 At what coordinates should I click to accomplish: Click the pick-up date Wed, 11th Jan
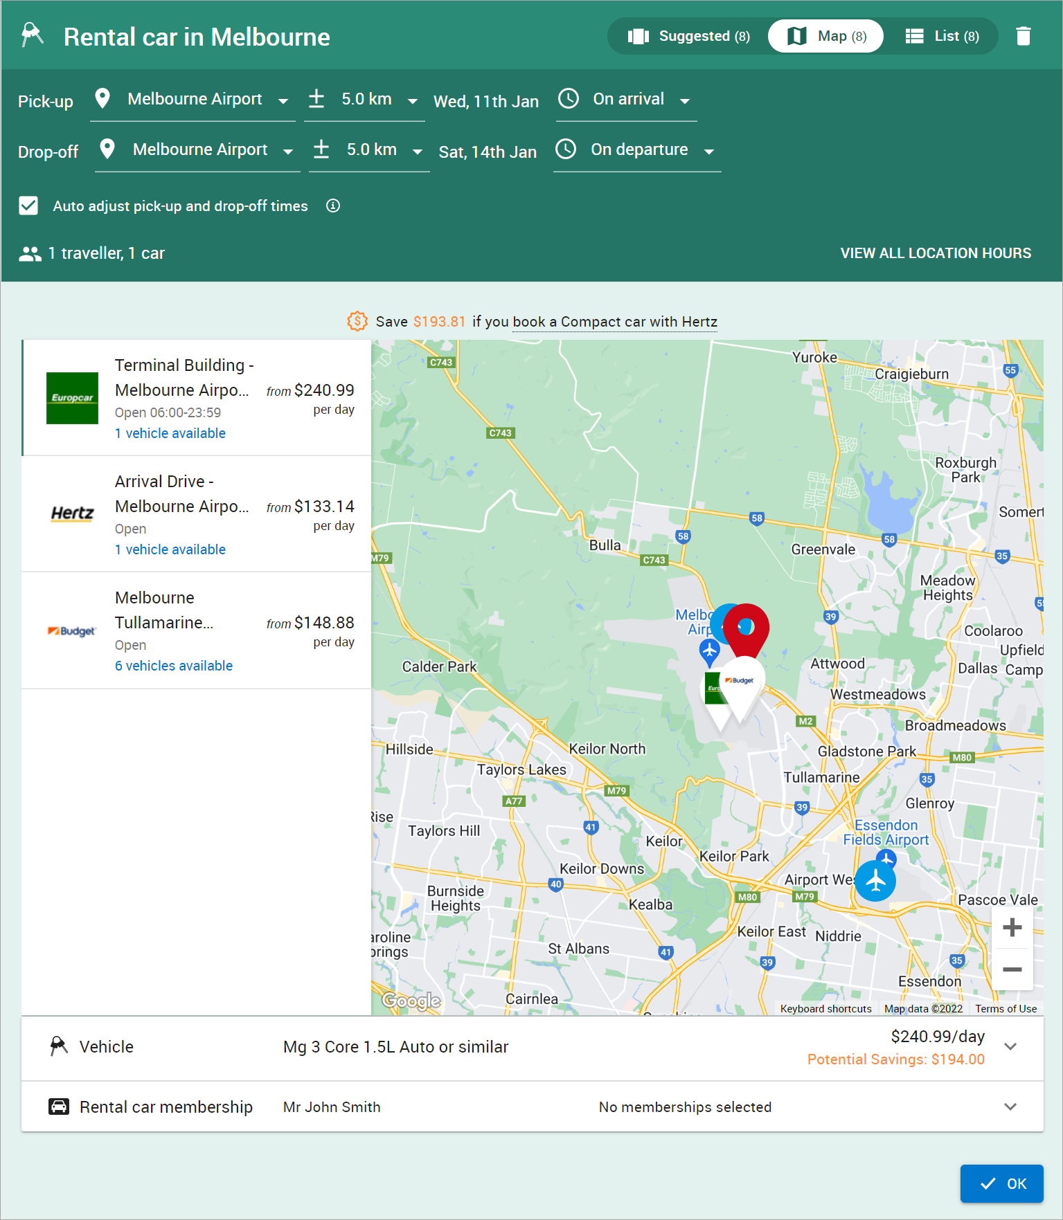pos(486,102)
